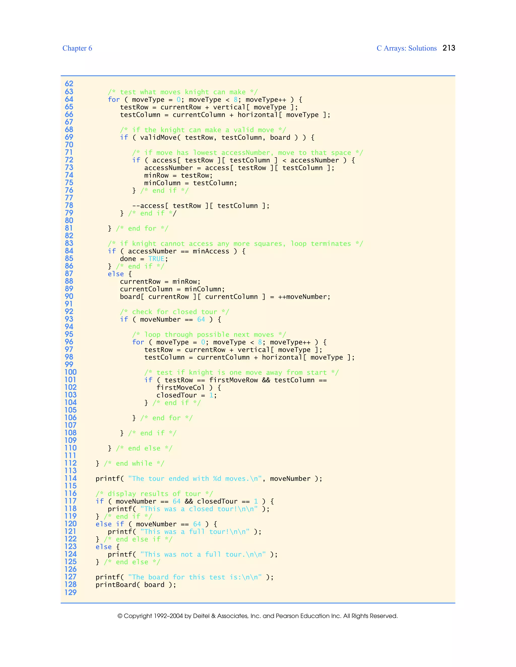
Task: Click the 'This was not a full tour' string
Action: pos(203,554)
